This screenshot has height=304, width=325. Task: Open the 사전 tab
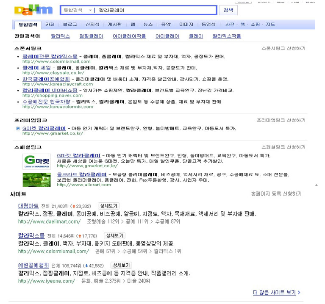(x=230, y=25)
